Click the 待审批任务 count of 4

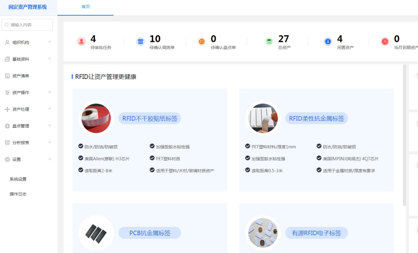click(93, 39)
